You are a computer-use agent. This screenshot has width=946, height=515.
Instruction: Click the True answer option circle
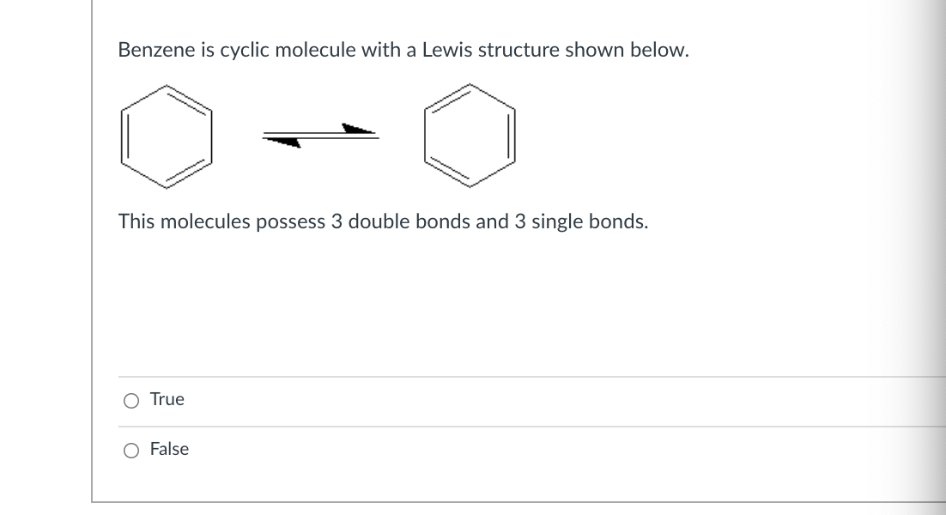click(130, 399)
